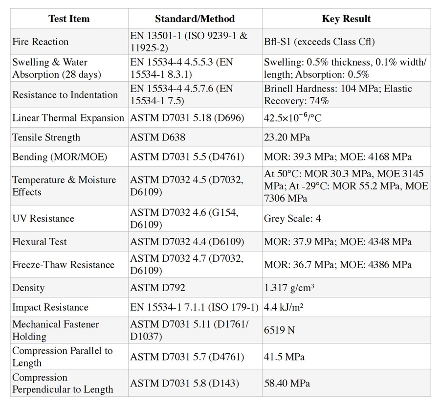Viewport: 440px width, 409px height.
Task: Select the "Linear Thermal Expansion" cell
Action: point(68,118)
